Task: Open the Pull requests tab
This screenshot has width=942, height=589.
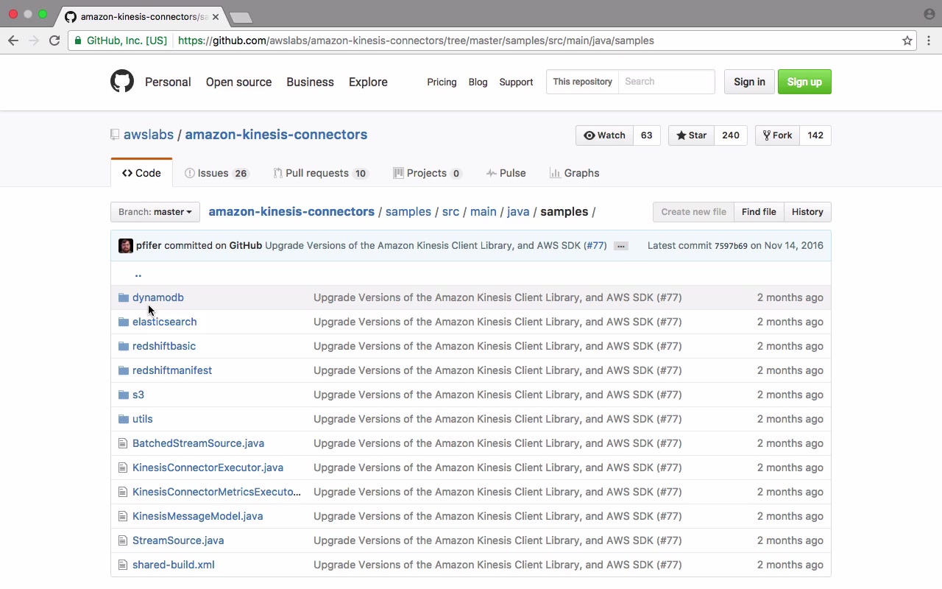Action: 319,173
